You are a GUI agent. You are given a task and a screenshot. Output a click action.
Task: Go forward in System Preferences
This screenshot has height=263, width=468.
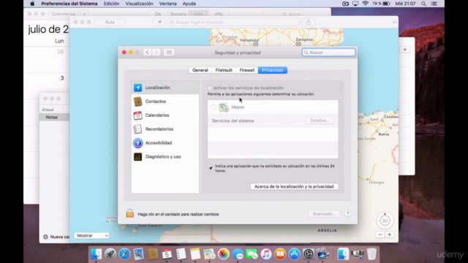156,52
